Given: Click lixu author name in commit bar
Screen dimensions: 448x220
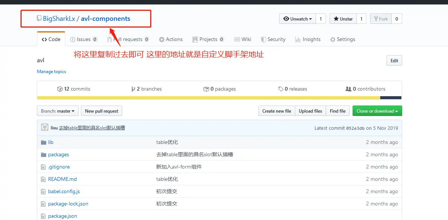Looking at the screenshot, I should point(54,128).
